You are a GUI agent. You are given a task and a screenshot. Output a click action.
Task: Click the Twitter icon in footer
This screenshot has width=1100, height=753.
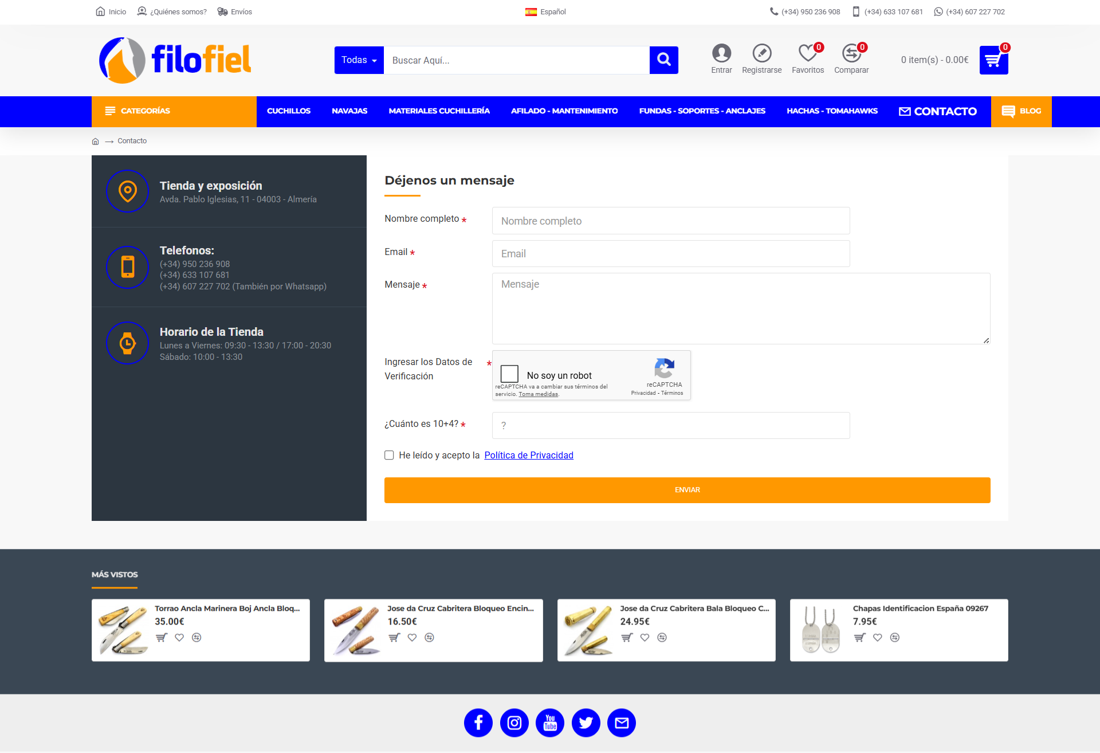click(586, 723)
